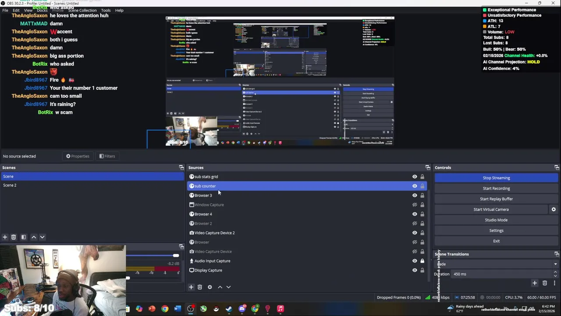Viewport: 561px width, 316px height.
Task: Move scene up arrow in Scenes toolbar
Action: point(34,237)
